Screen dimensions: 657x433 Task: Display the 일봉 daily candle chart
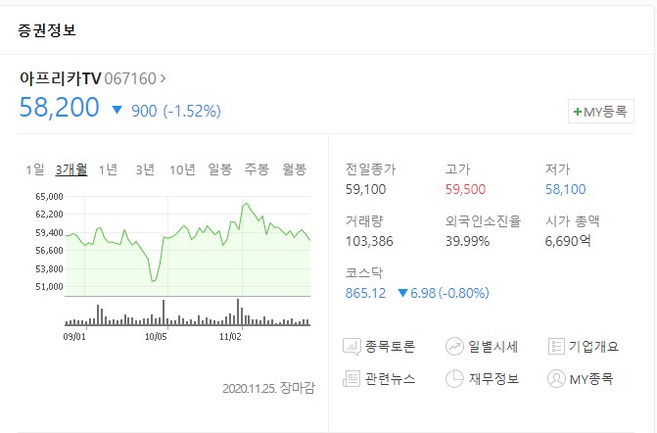(220, 168)
